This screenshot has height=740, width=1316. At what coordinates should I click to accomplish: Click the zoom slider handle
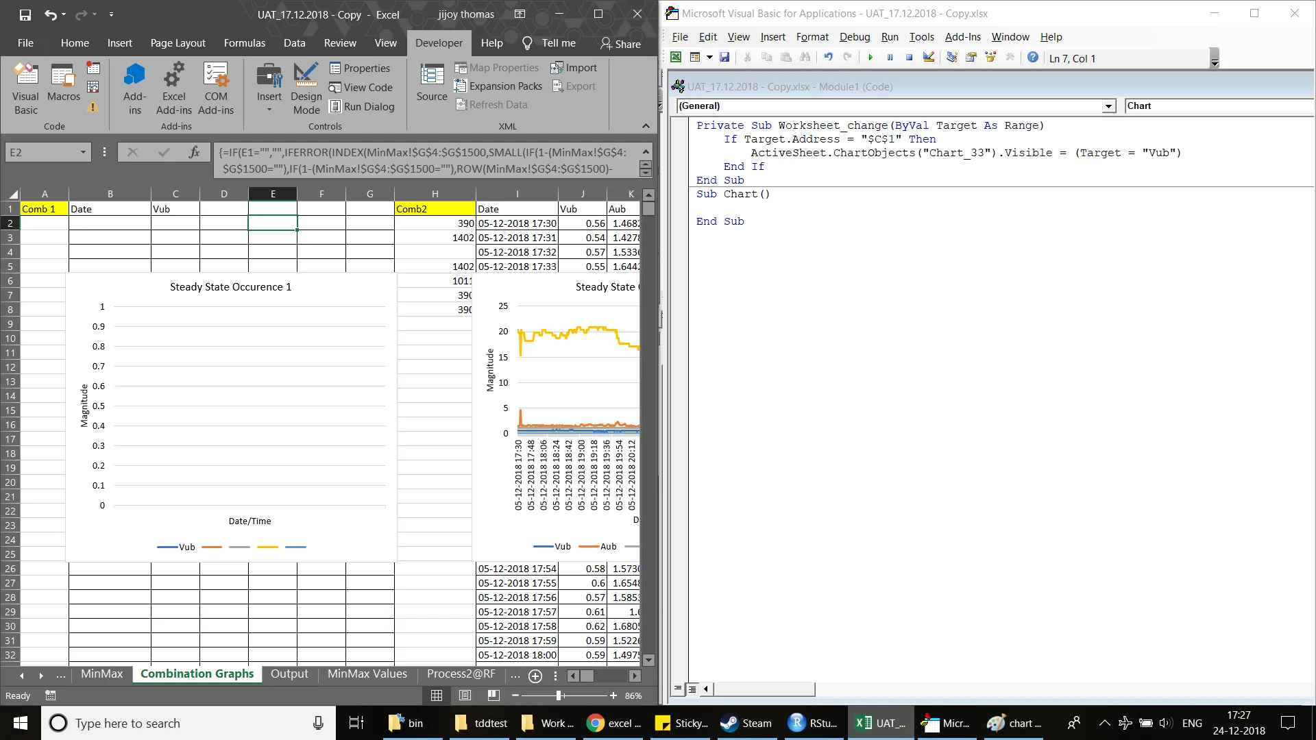(x=559, y=695)
